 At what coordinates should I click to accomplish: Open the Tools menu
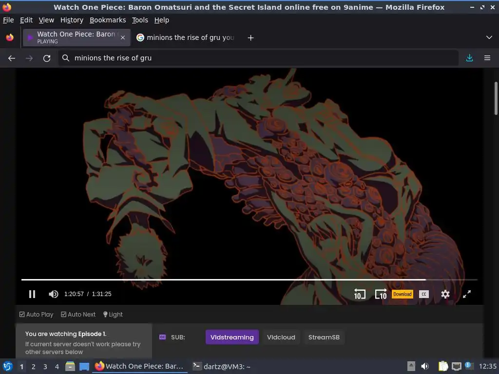tap(140, 20)
